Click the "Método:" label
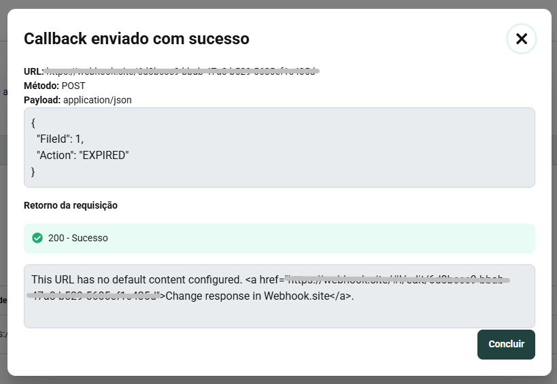 click(41, 86)
